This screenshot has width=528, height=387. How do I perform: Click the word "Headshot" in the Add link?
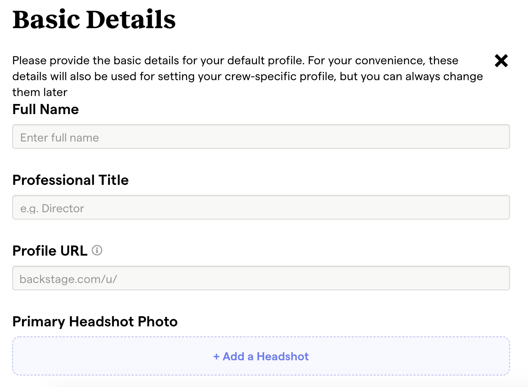(x=283, y=357)
